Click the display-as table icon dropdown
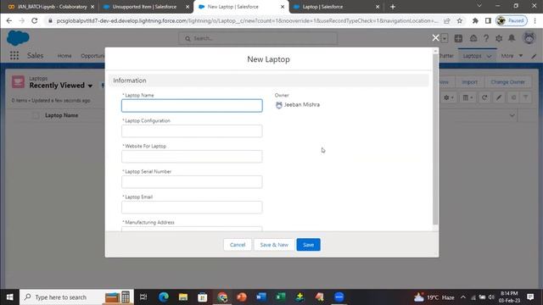The width and height of the screenshot is (543, 305). coord(467,98)
